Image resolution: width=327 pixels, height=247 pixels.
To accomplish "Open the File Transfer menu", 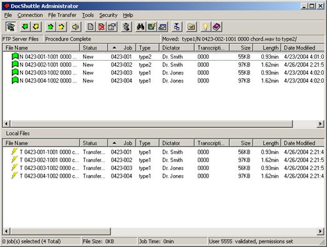I will pos(62,15).
